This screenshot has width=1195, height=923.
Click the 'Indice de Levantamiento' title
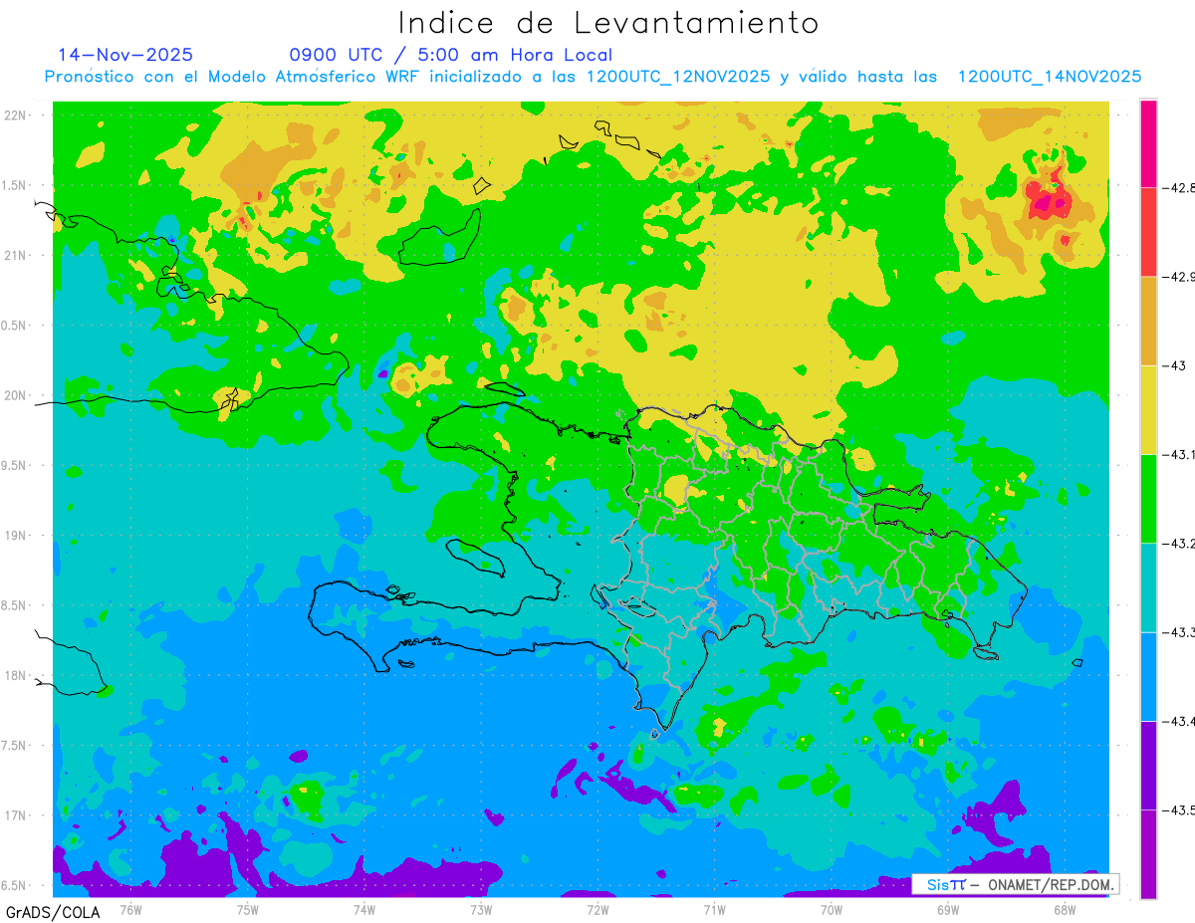pos(608,23)
